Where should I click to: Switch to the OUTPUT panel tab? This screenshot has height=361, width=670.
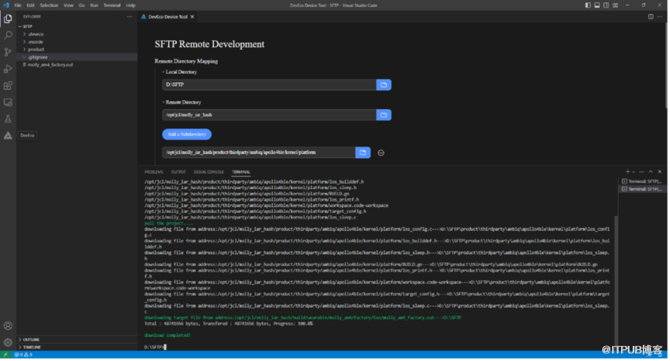pyautogui.click(x=179, y=173)
